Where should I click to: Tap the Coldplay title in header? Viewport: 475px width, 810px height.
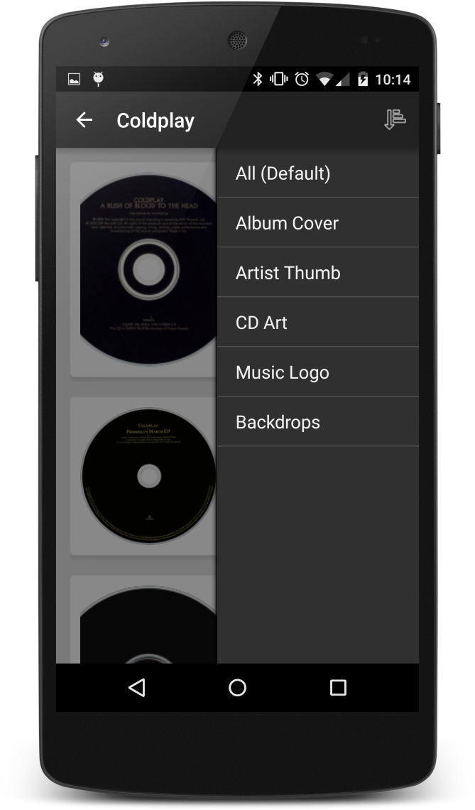pos(155,121)
